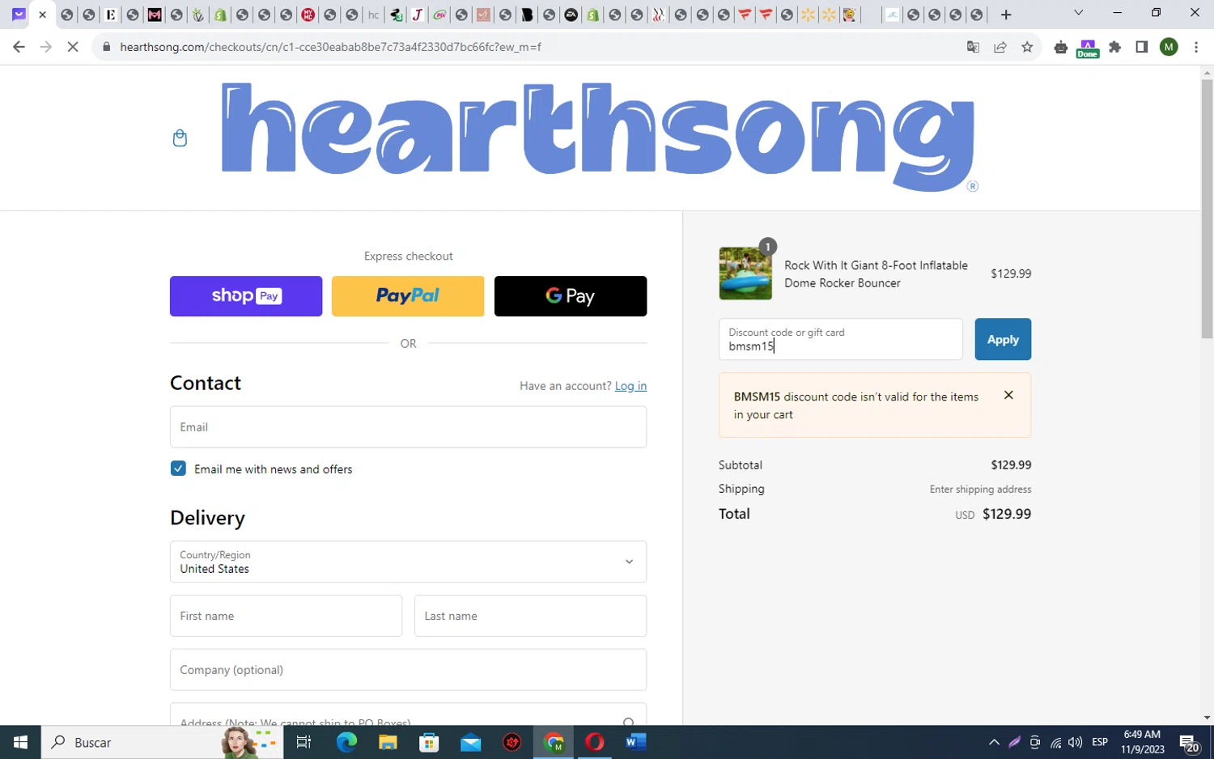Screen dimensions: 1214x759
Task: Uncheck Email me with news and offers
Action: click(x=178, y=469)
